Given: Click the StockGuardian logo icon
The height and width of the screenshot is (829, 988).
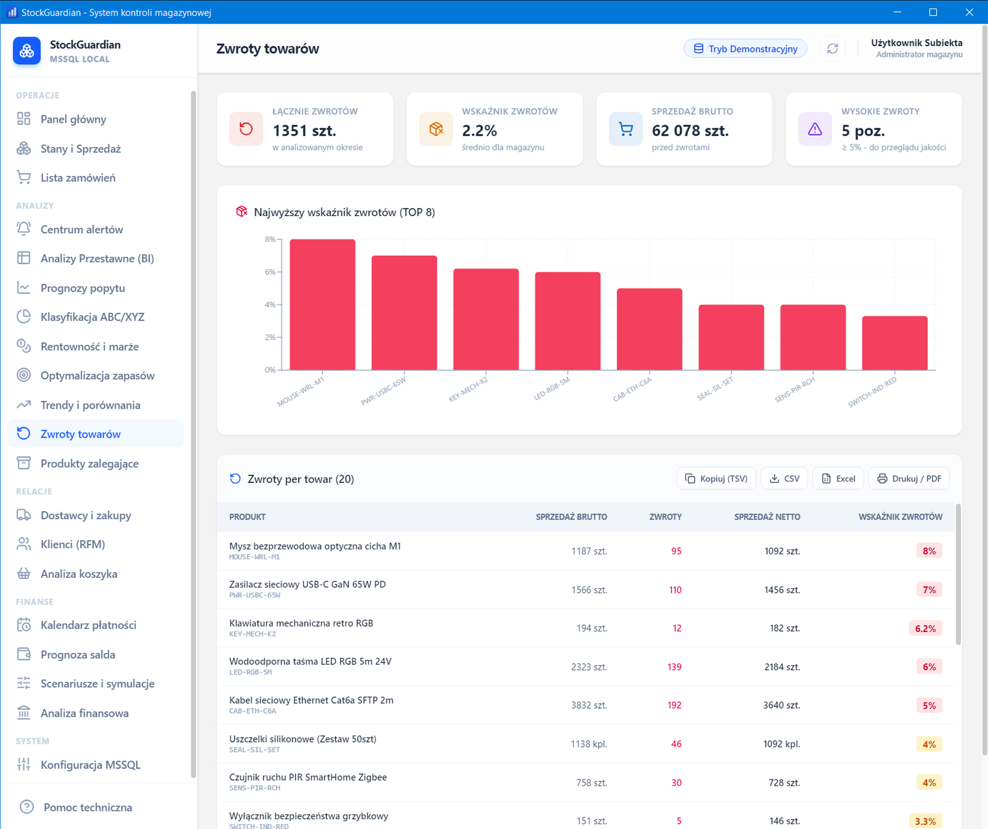Looking at the screenshot, I should (27, 51).
